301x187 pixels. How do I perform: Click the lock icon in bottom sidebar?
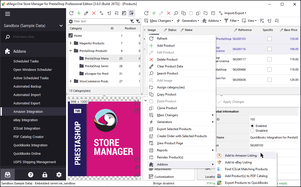click(45, 175)
